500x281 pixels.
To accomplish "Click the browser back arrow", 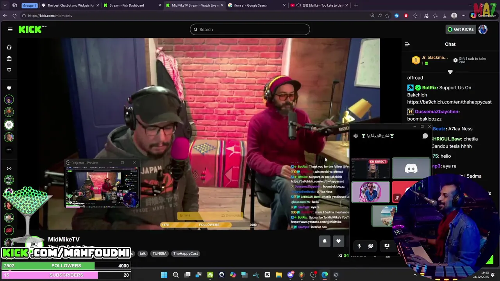I will pos(5,16).
